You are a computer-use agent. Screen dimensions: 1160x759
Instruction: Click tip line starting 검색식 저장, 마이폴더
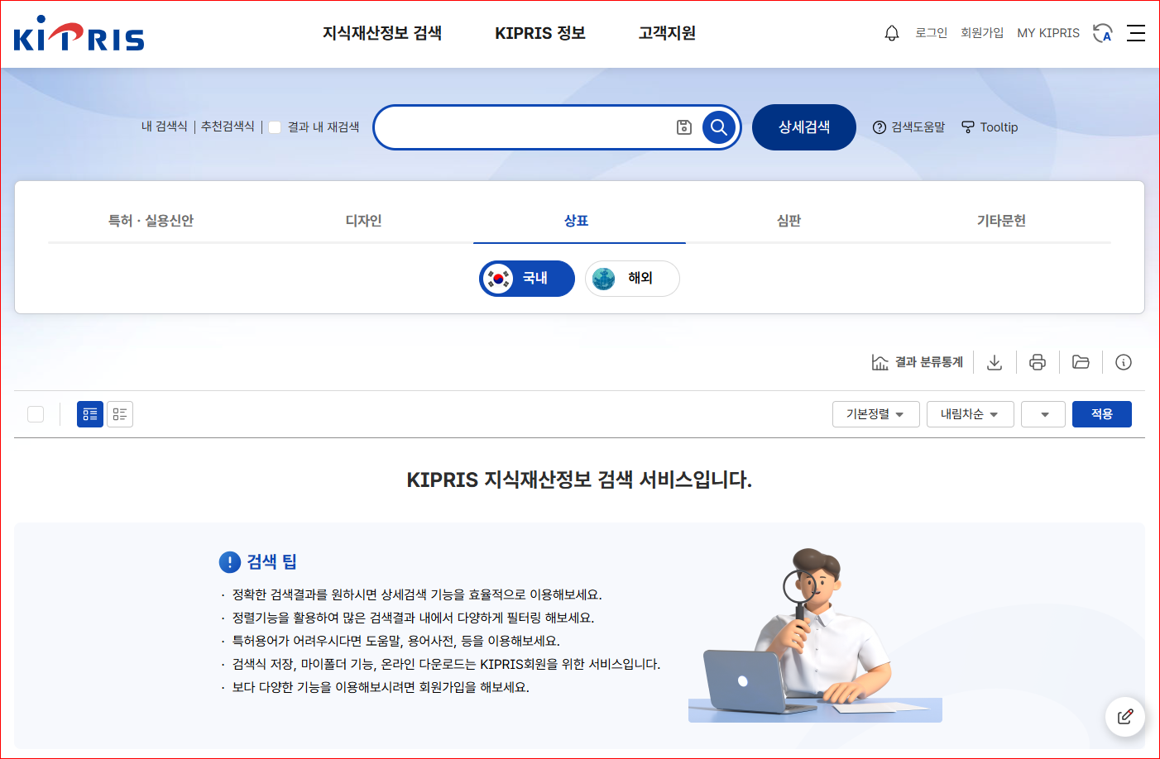446,664
